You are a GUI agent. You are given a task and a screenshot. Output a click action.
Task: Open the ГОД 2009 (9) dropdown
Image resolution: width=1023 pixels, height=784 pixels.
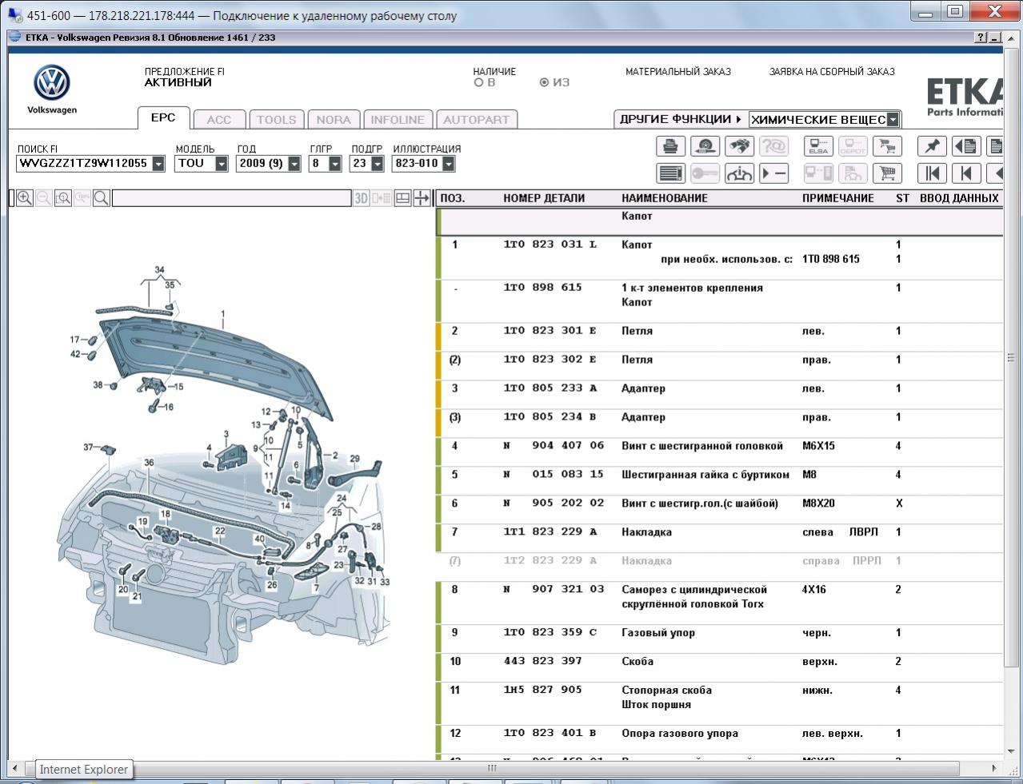pyautogui.click(x=294, y=164)
